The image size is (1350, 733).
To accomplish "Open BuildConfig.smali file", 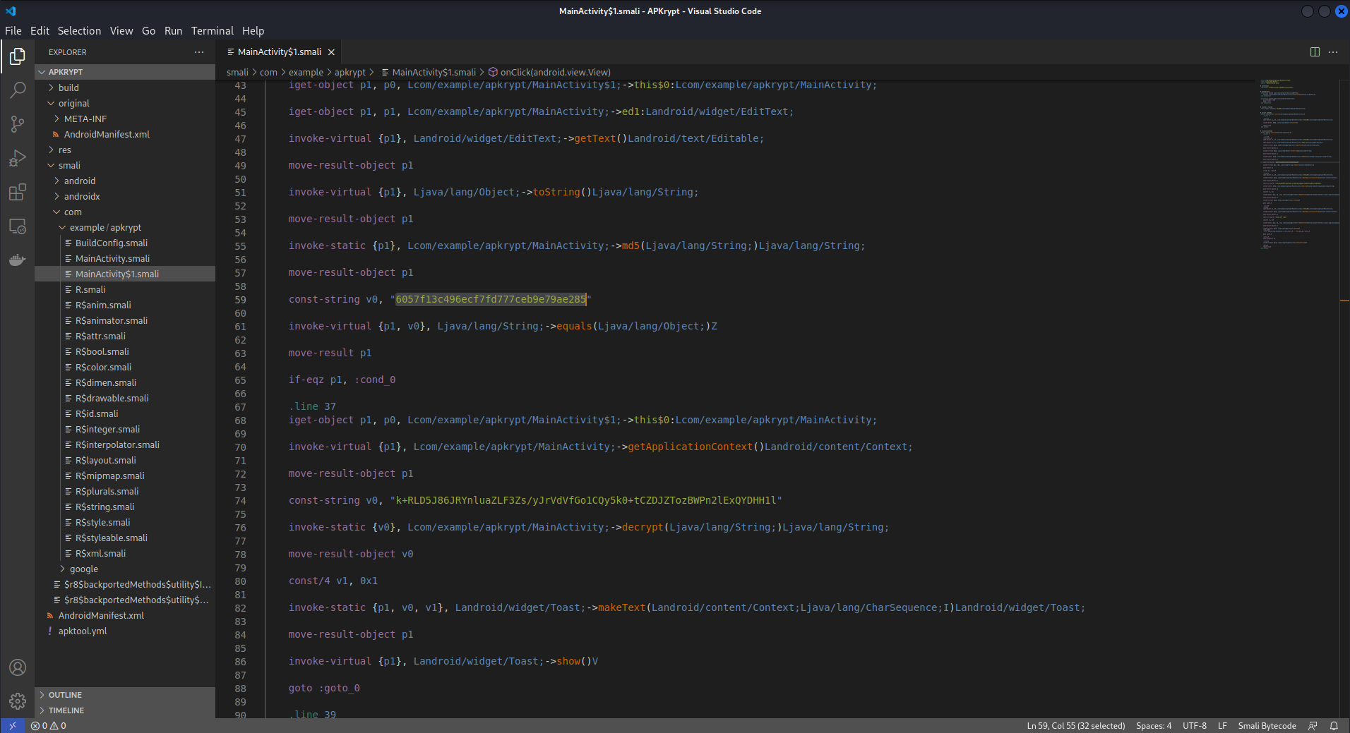I will click(125, 243).
